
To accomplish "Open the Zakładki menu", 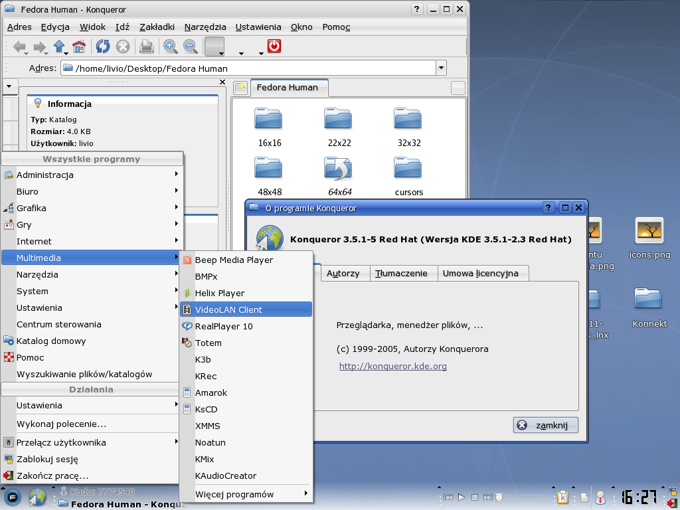I will point(157,27).
